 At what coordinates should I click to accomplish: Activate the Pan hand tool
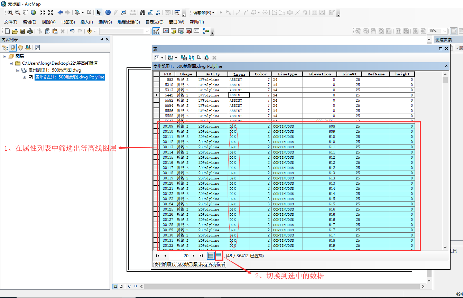pos(26,12)
